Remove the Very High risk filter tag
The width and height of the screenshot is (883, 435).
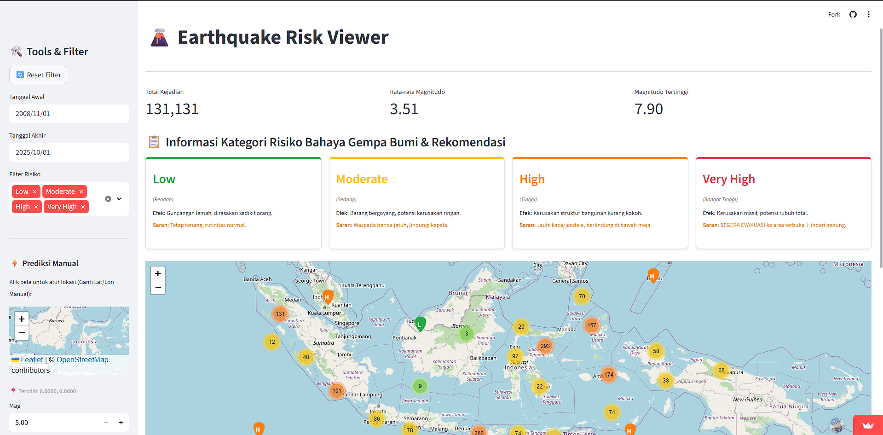(83, 207)
